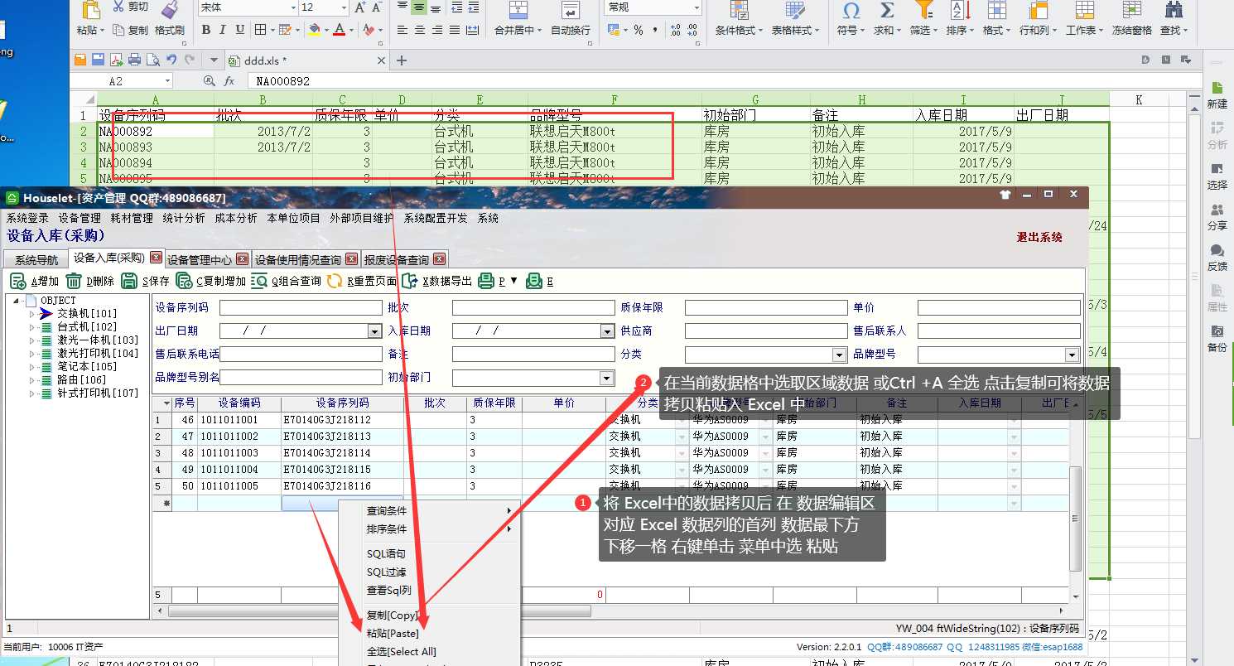Viewport: 1234px width, 666px height.
Task: Select cell NA000893 in Excel sheet
Action: (x=156, y=147)
